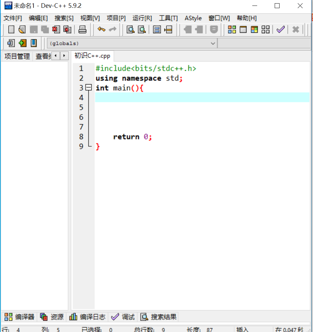Screen dimensions: 313x332
Task: Click the second gray unindent icon
Action: [199, 30]
